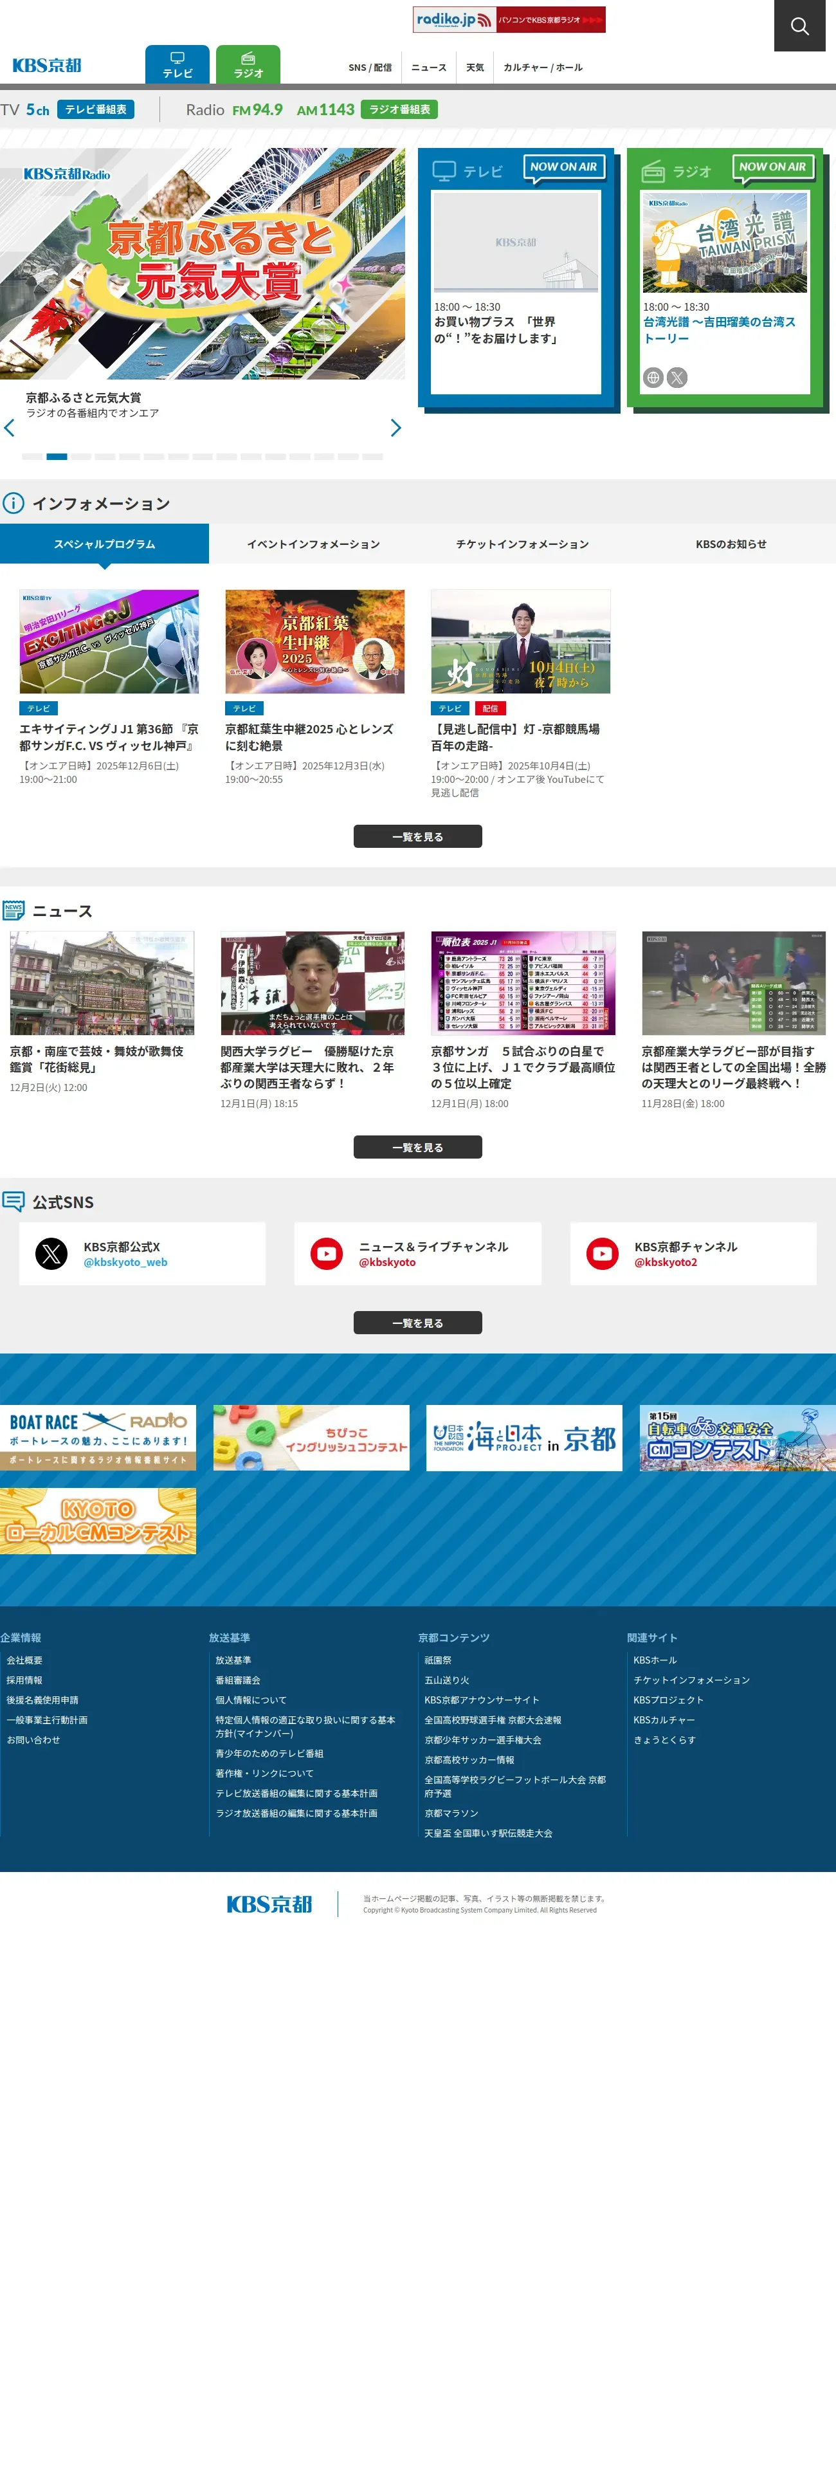Open the カルチャー / ホール menu
This screenshot has height=2478, width=836.
543,68
